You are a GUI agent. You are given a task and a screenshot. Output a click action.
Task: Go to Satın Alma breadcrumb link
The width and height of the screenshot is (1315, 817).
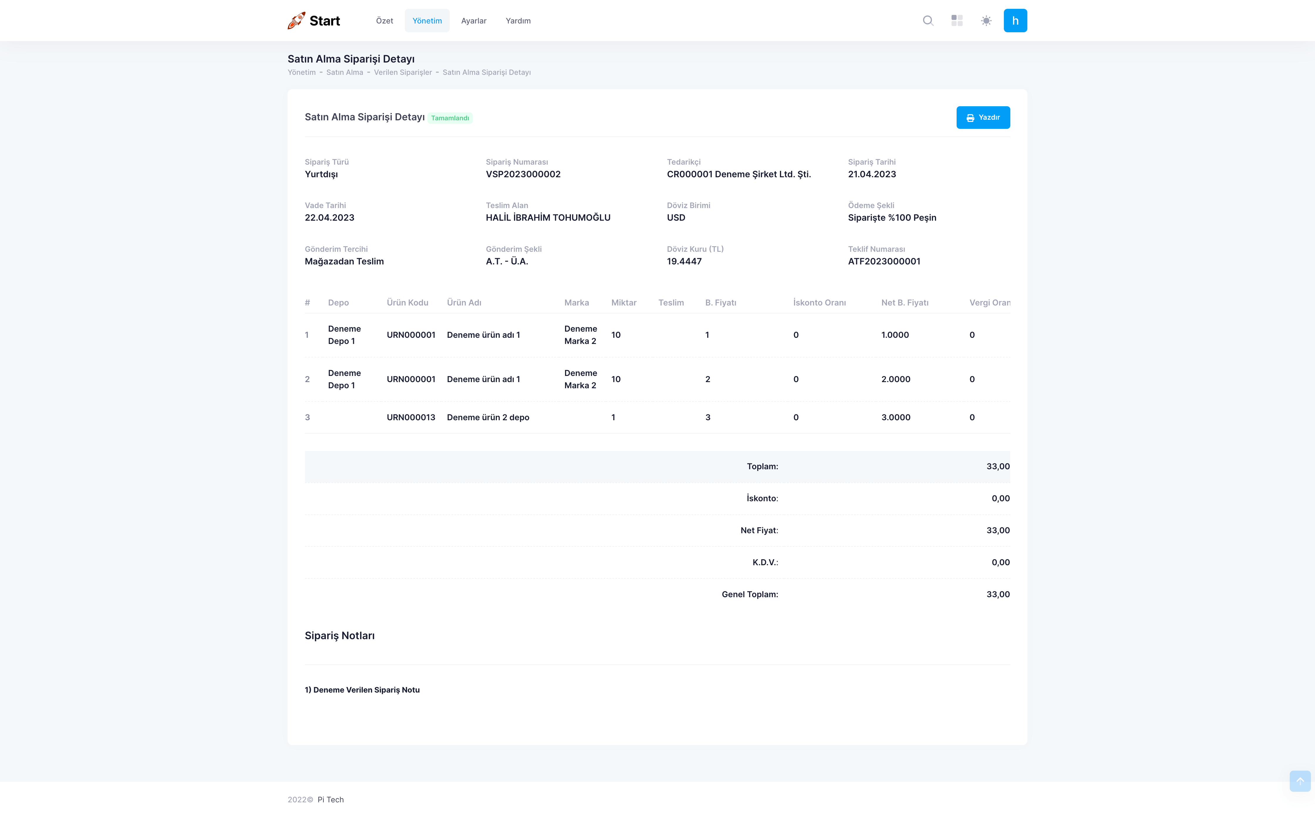pyautogui.click(x=344, y=72)
